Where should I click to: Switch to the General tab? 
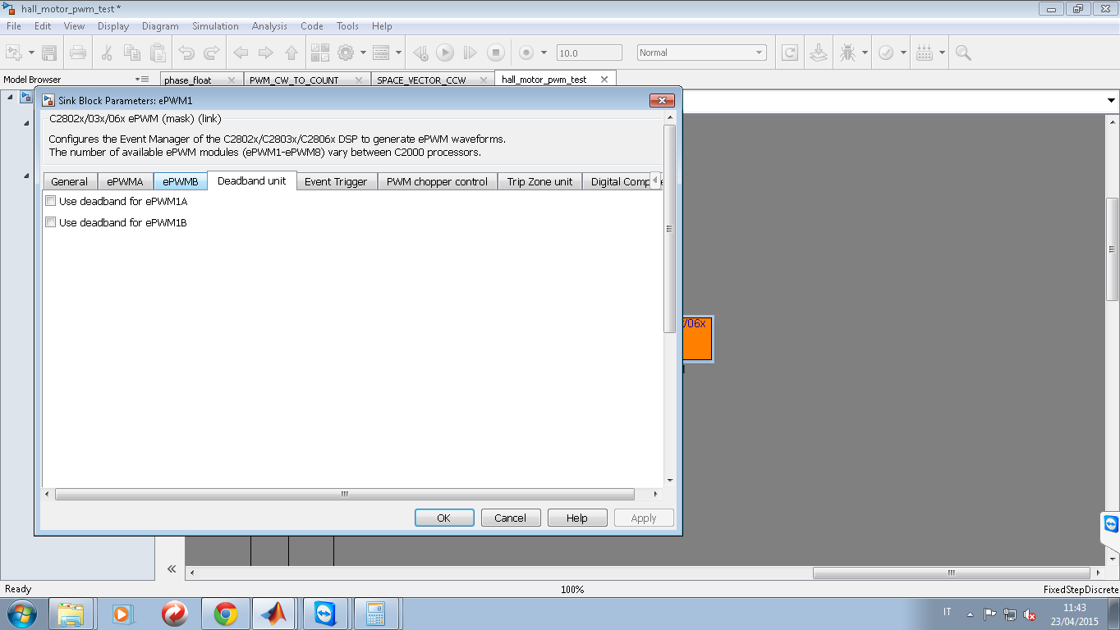coord(70,181)
